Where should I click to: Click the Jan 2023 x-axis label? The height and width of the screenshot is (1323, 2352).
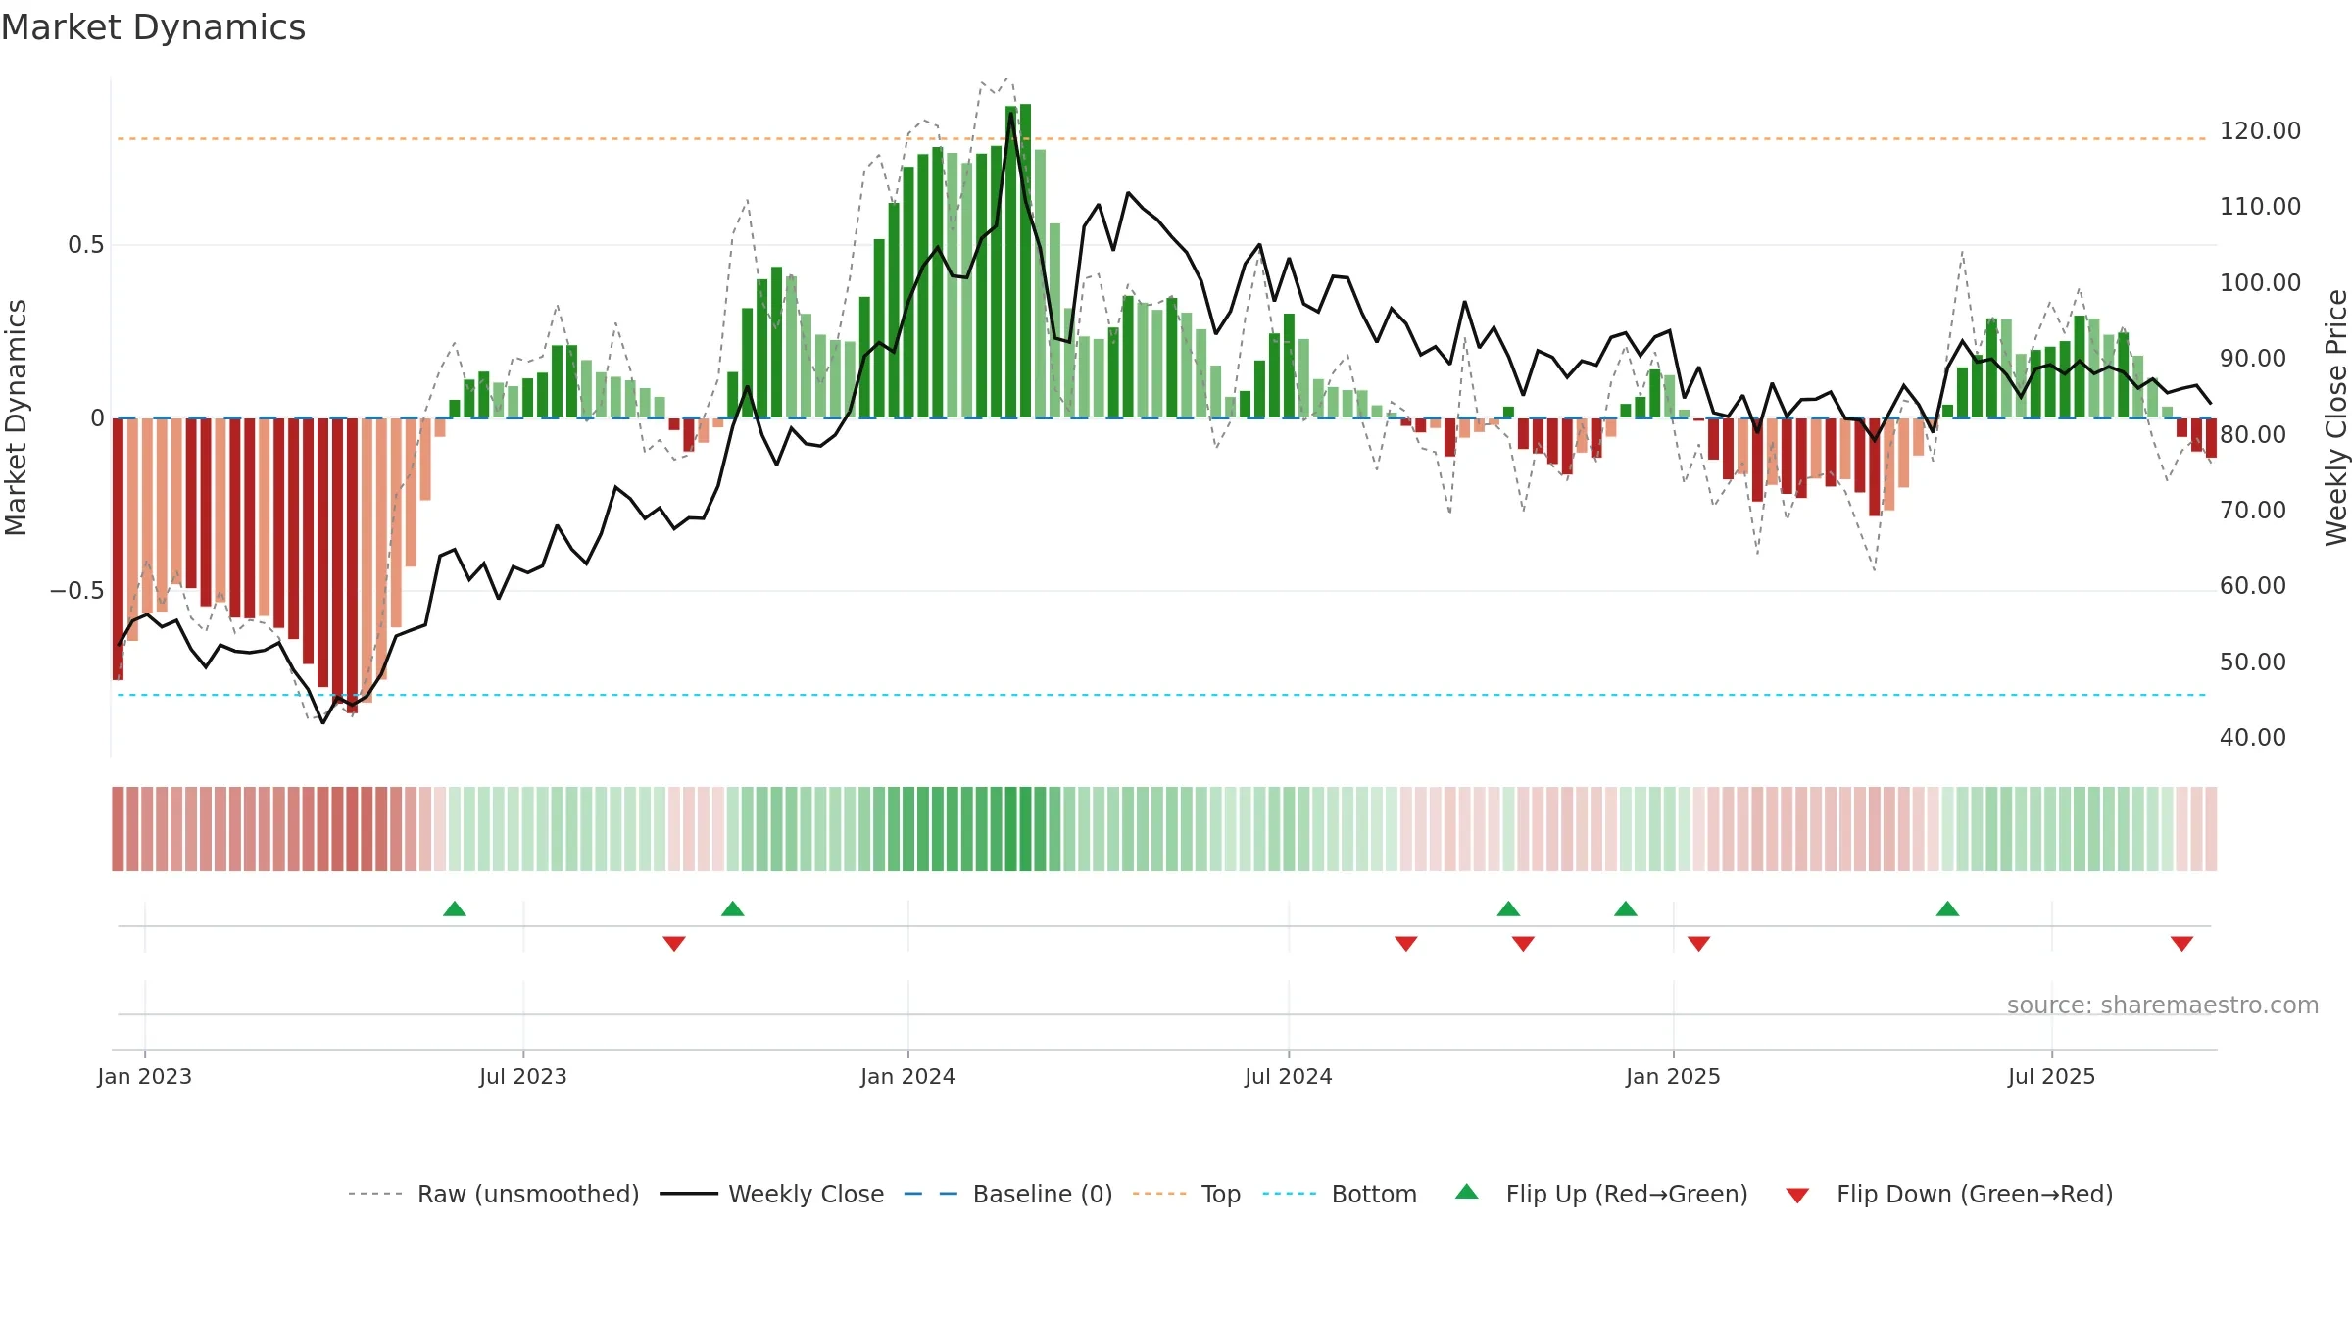click(x=145, y=1076)
